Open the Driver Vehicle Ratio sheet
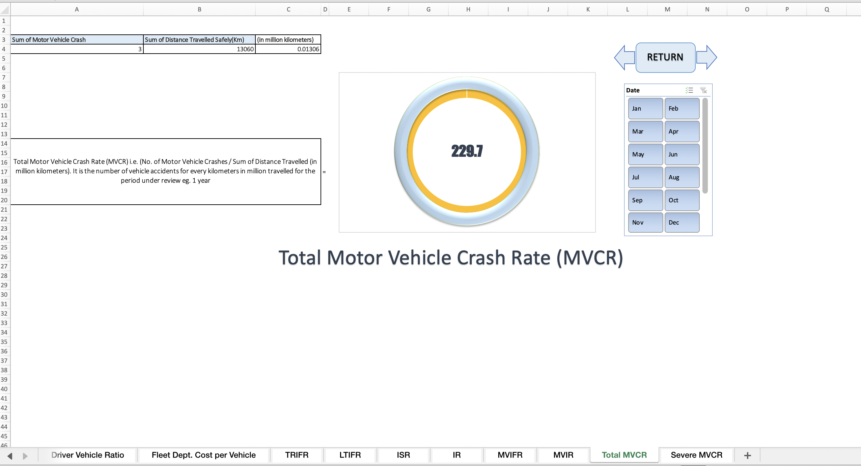This screenshot has height=466, width=861. pos(88,455)
